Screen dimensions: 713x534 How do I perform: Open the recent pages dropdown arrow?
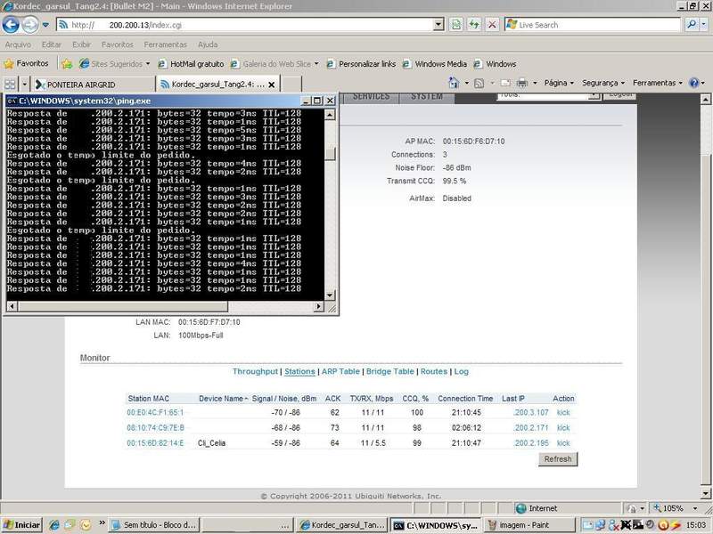pyautogui.click(x=45, y=25)
